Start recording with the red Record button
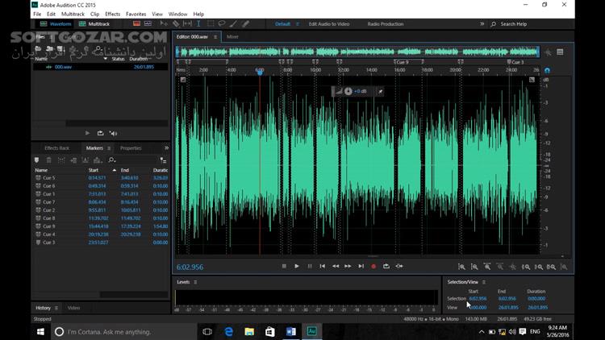Screen dimensions: 605x340 373,266
